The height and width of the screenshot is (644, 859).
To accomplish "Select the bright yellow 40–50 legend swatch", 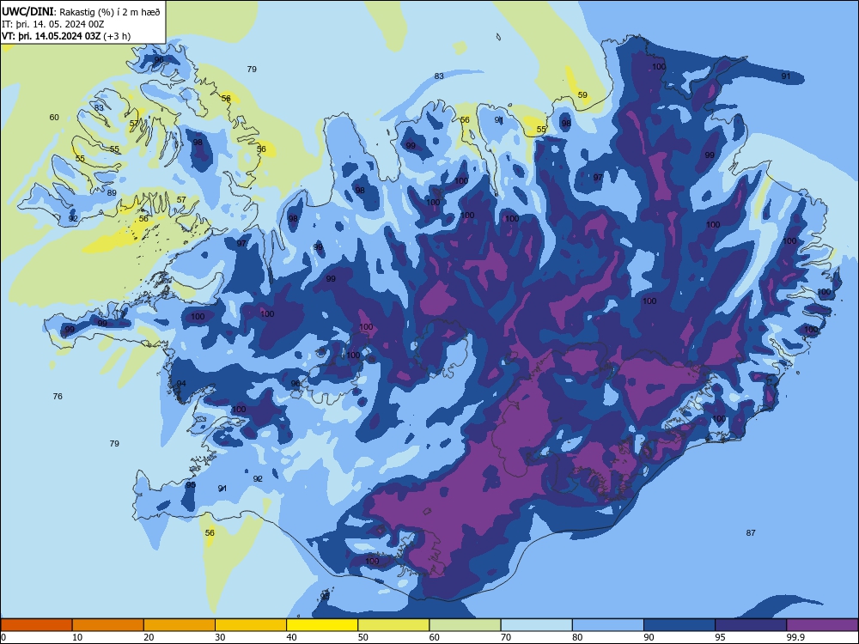I will click(322, 625).
